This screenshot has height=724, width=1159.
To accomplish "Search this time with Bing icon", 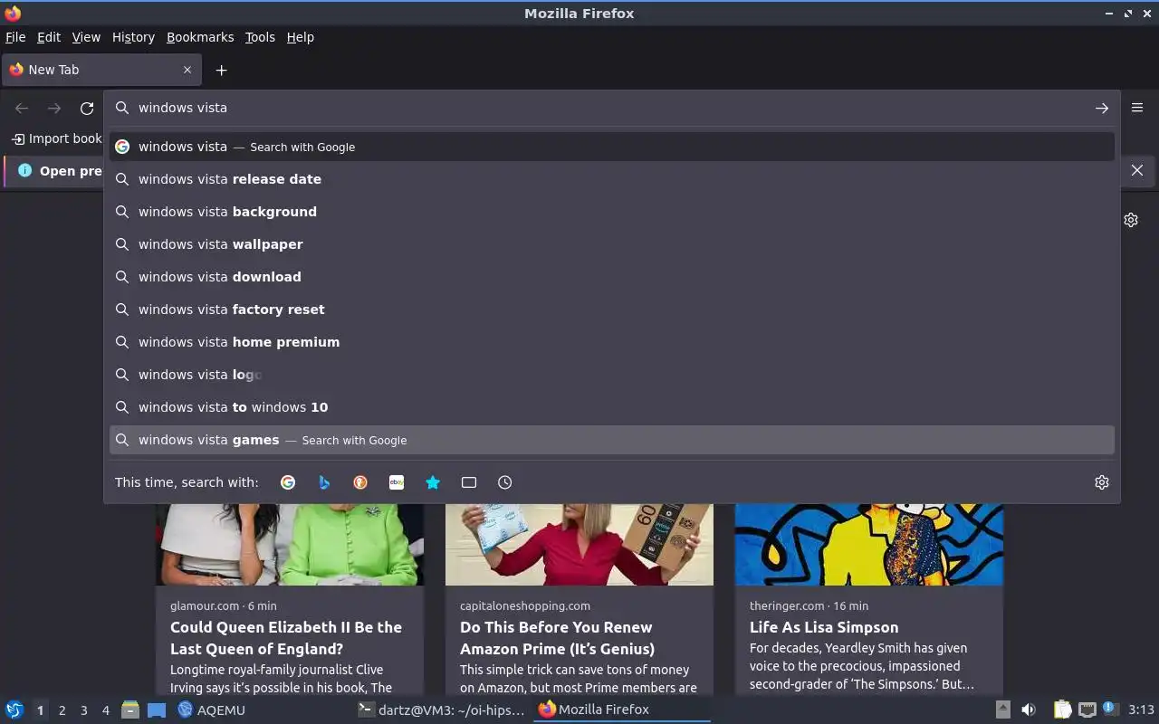I will pyautogui.click(x=324, y=482).
